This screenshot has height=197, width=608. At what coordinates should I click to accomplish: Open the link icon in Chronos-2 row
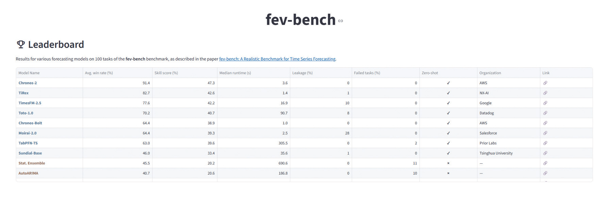click(x=545, y=83)
